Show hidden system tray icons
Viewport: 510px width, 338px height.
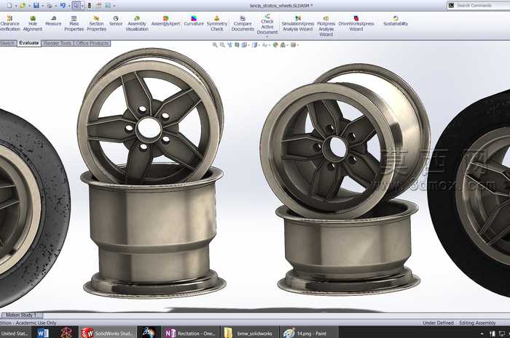[482, 334]
